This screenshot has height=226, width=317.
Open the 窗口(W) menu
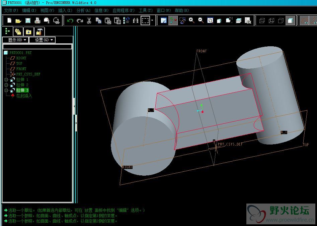tap(164, 10)
